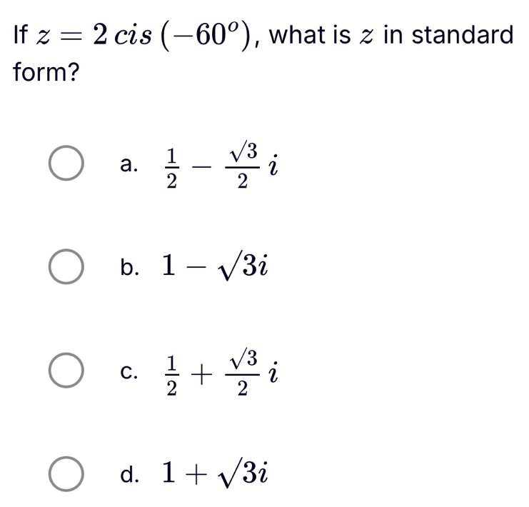The width and height of the screenshot is (529, 507).
Task: Select the radio button for option a
Action: click(69, 165)
